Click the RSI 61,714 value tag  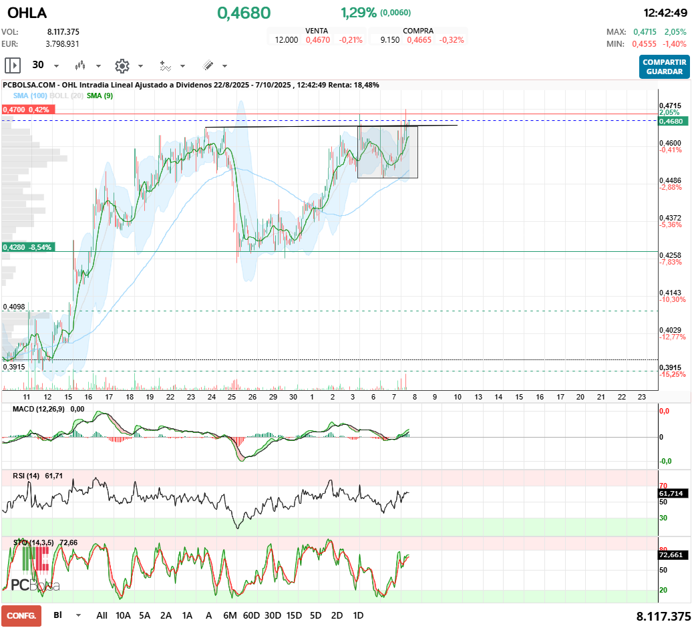[671, 493]
